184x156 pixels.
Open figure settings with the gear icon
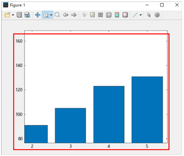157,15
